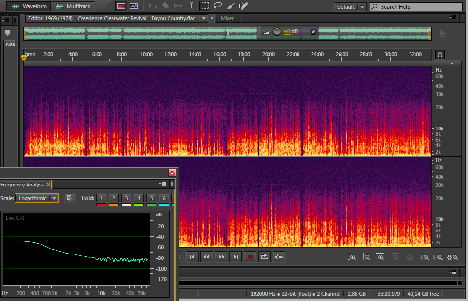Open the Frequency Analysis panel menu
468x301 pixels.
(x=162, y=184)
